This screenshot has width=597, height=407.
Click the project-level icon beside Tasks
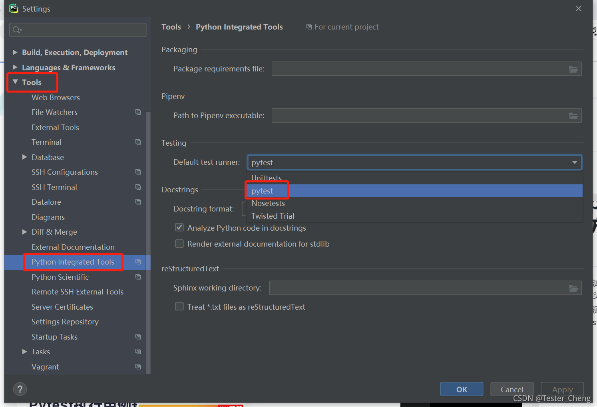click(x=138, y=352)
